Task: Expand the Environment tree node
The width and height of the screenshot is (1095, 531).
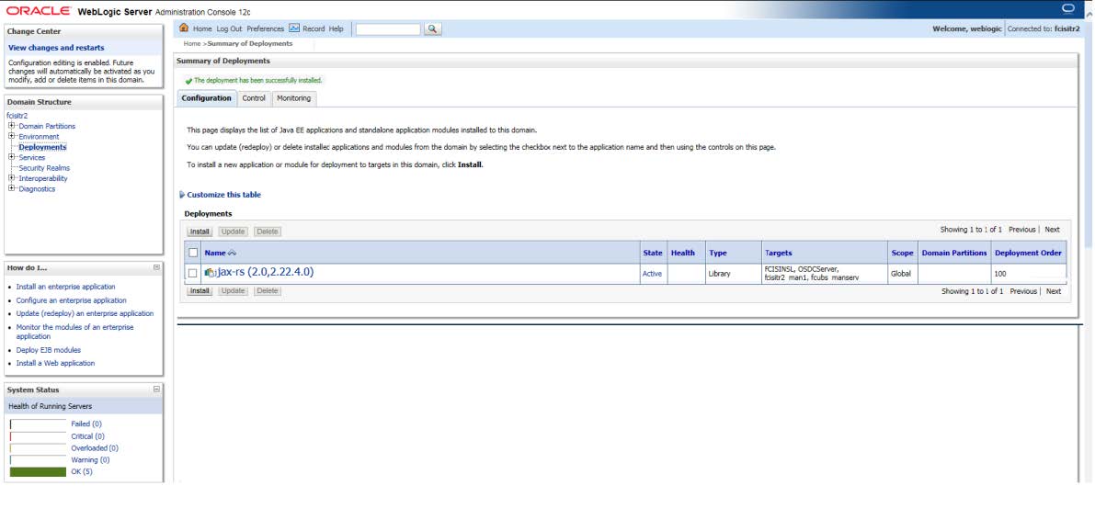Action: click(x=11, y=136)
